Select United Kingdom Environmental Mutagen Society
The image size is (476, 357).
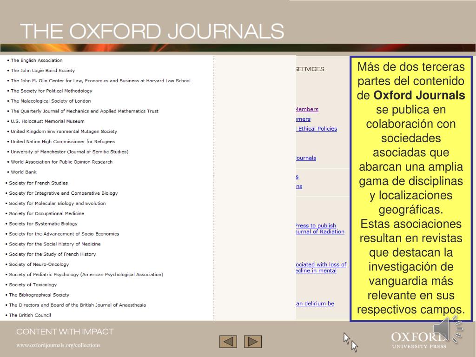point(64,132)
